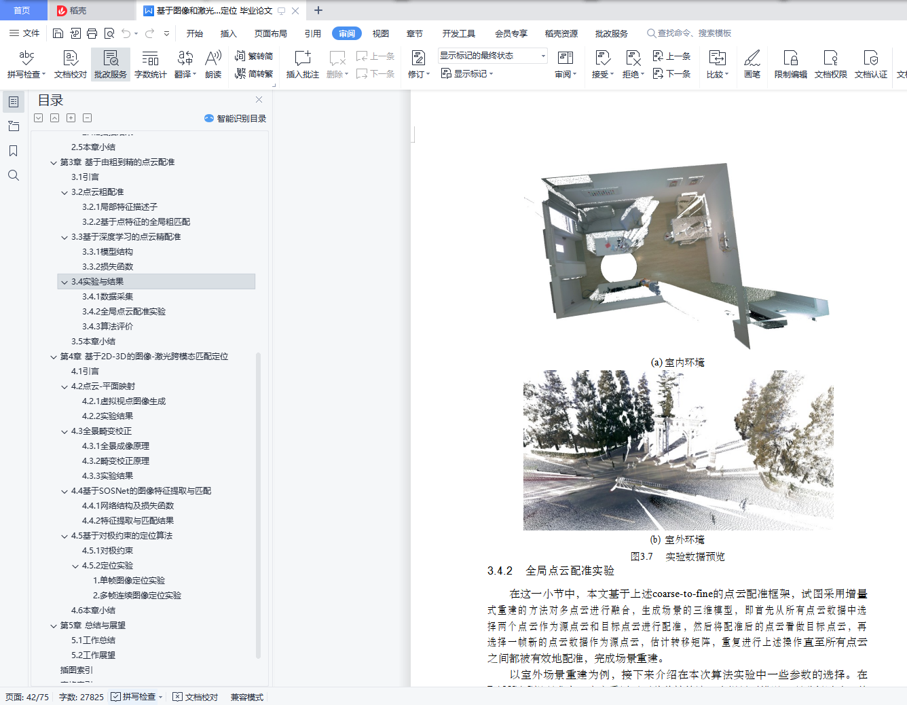This screenshot has width=907, height=705.
Task: Click 文档校对 in the status bar
Action: [x=196, y=697]
